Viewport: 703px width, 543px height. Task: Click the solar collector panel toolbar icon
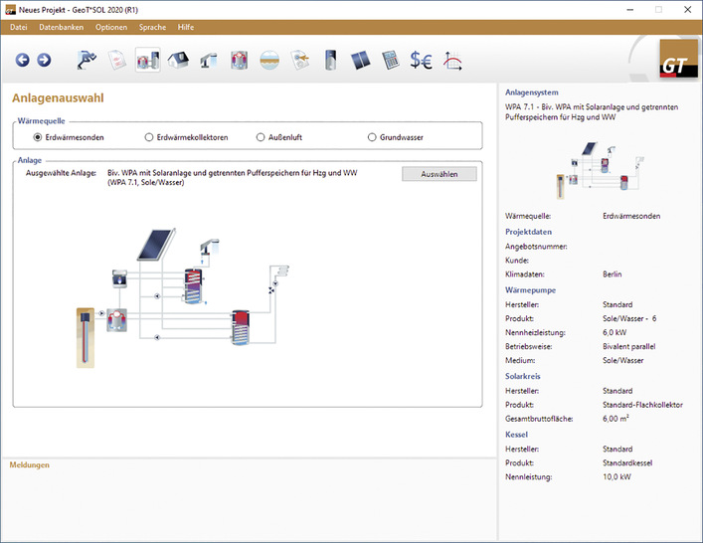click(362, 61)
